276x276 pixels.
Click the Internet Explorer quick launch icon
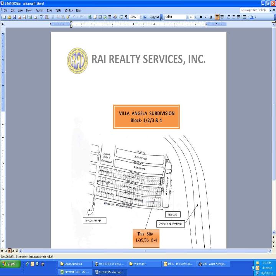[27, 264]
